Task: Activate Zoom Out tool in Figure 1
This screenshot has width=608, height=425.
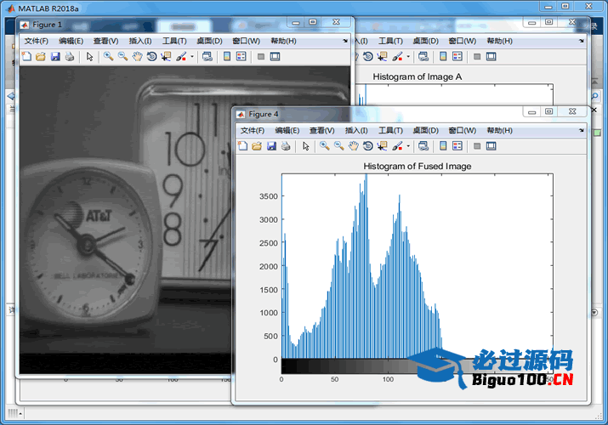Action: [x=123, y=57]
